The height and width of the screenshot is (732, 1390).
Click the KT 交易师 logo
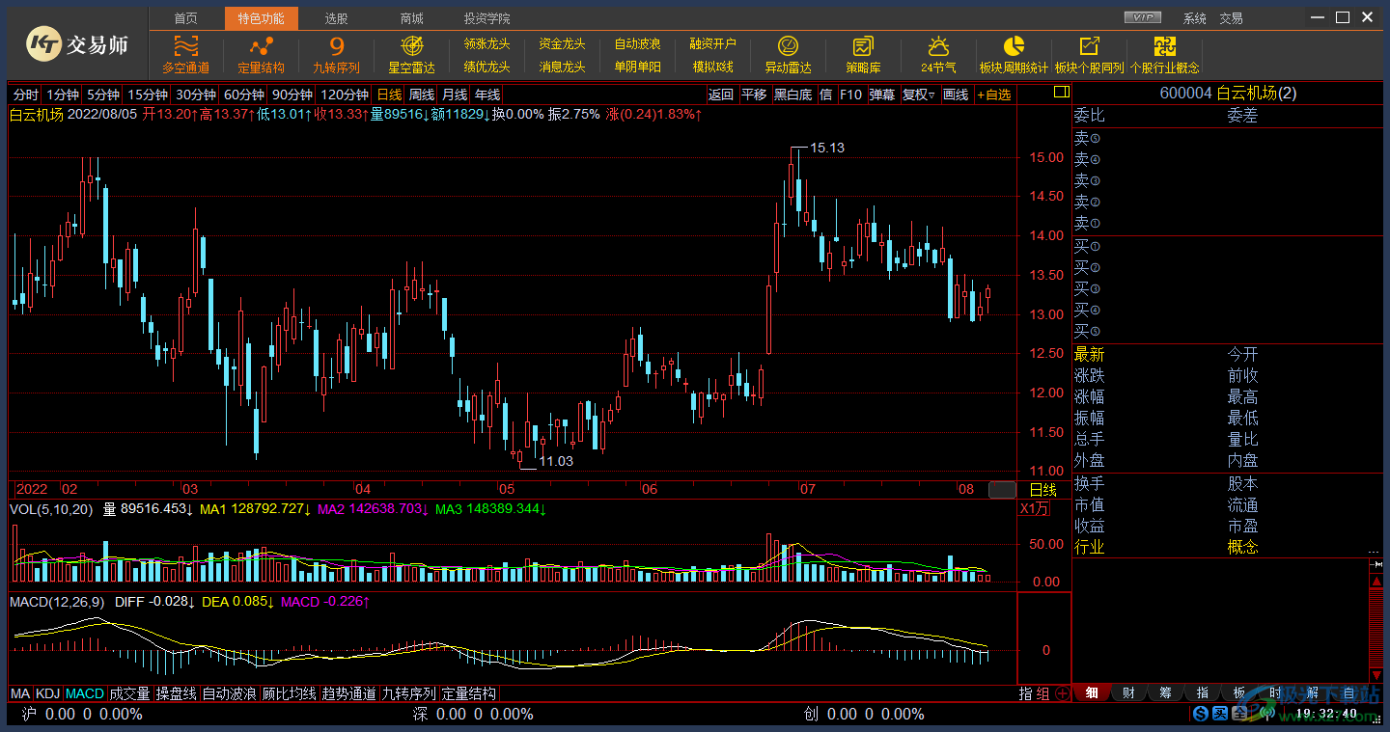point(76,43)
